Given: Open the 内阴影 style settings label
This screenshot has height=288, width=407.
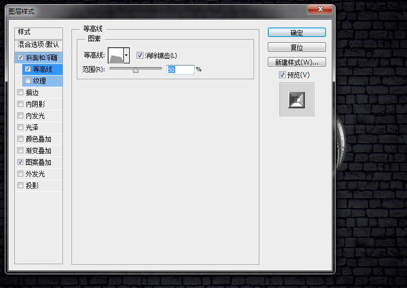Looking at the screenshot, I should pyautogui.click(x=35, y=104).
